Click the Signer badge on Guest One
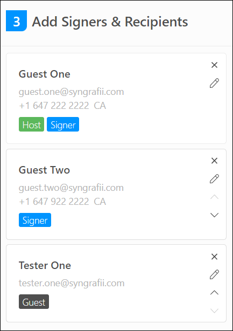The height and width of the screenshot is (331, 233). pos(63,125)
